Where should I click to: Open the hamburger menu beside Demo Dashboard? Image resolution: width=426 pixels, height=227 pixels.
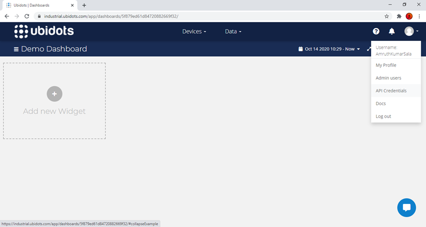(16, 49)
